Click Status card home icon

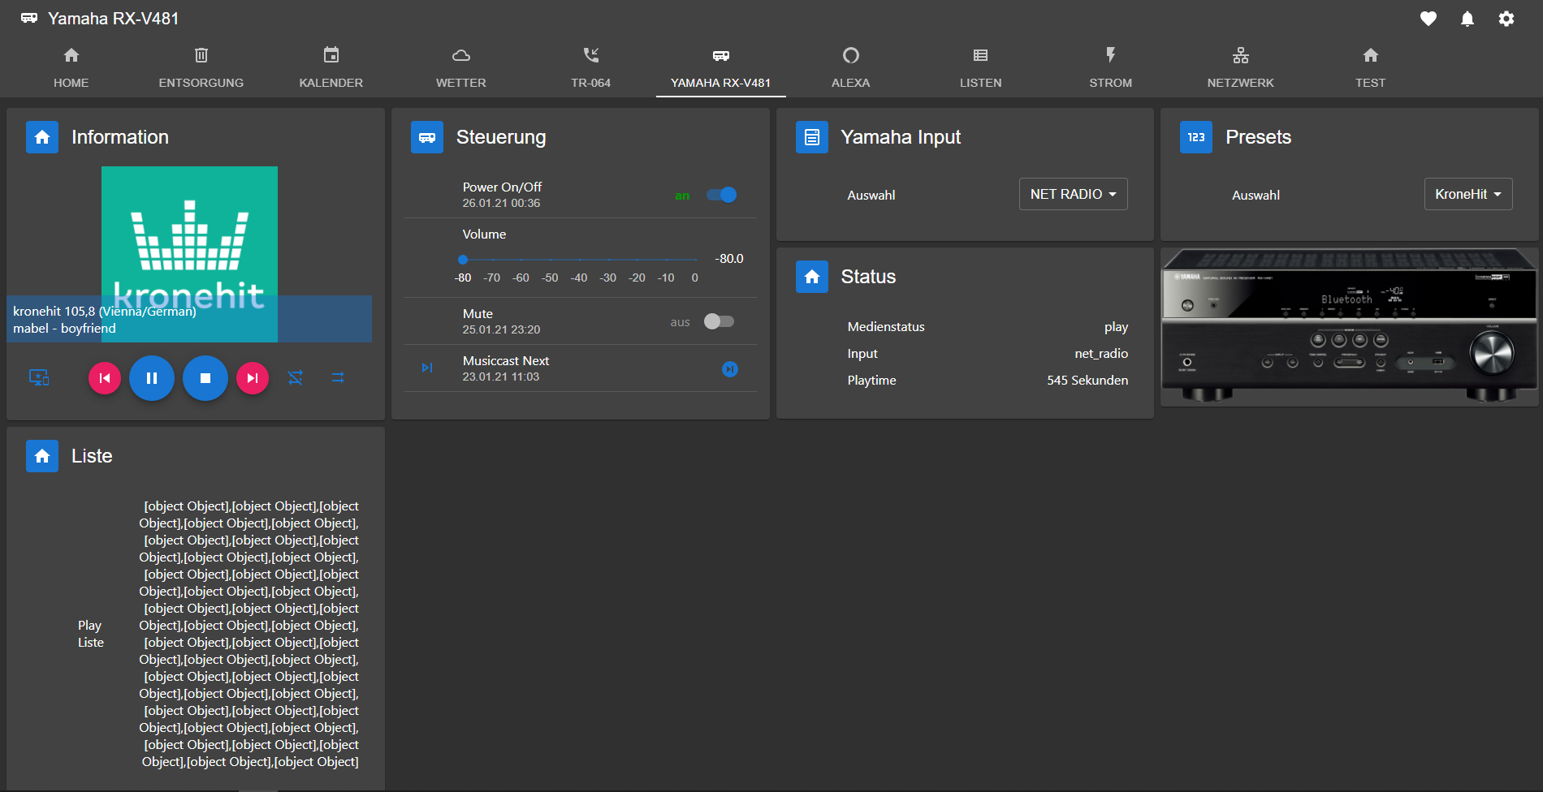812,277
